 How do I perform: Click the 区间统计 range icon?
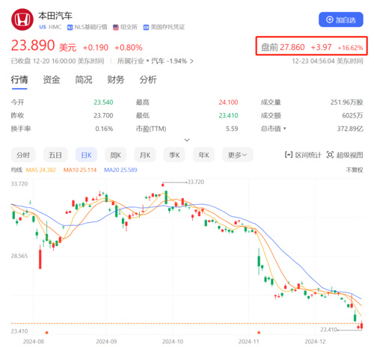[289, 155]
